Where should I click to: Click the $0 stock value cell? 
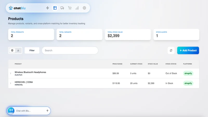(x=149, y=73)
